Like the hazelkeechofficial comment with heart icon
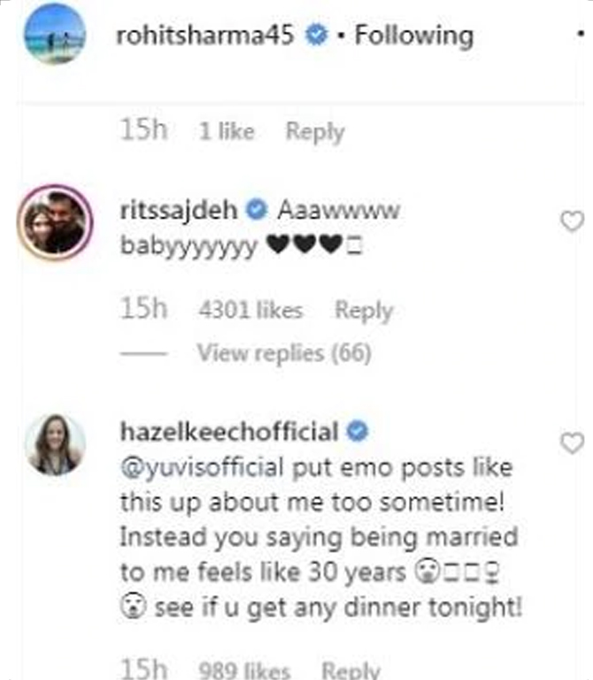 (x=573, y=441)
